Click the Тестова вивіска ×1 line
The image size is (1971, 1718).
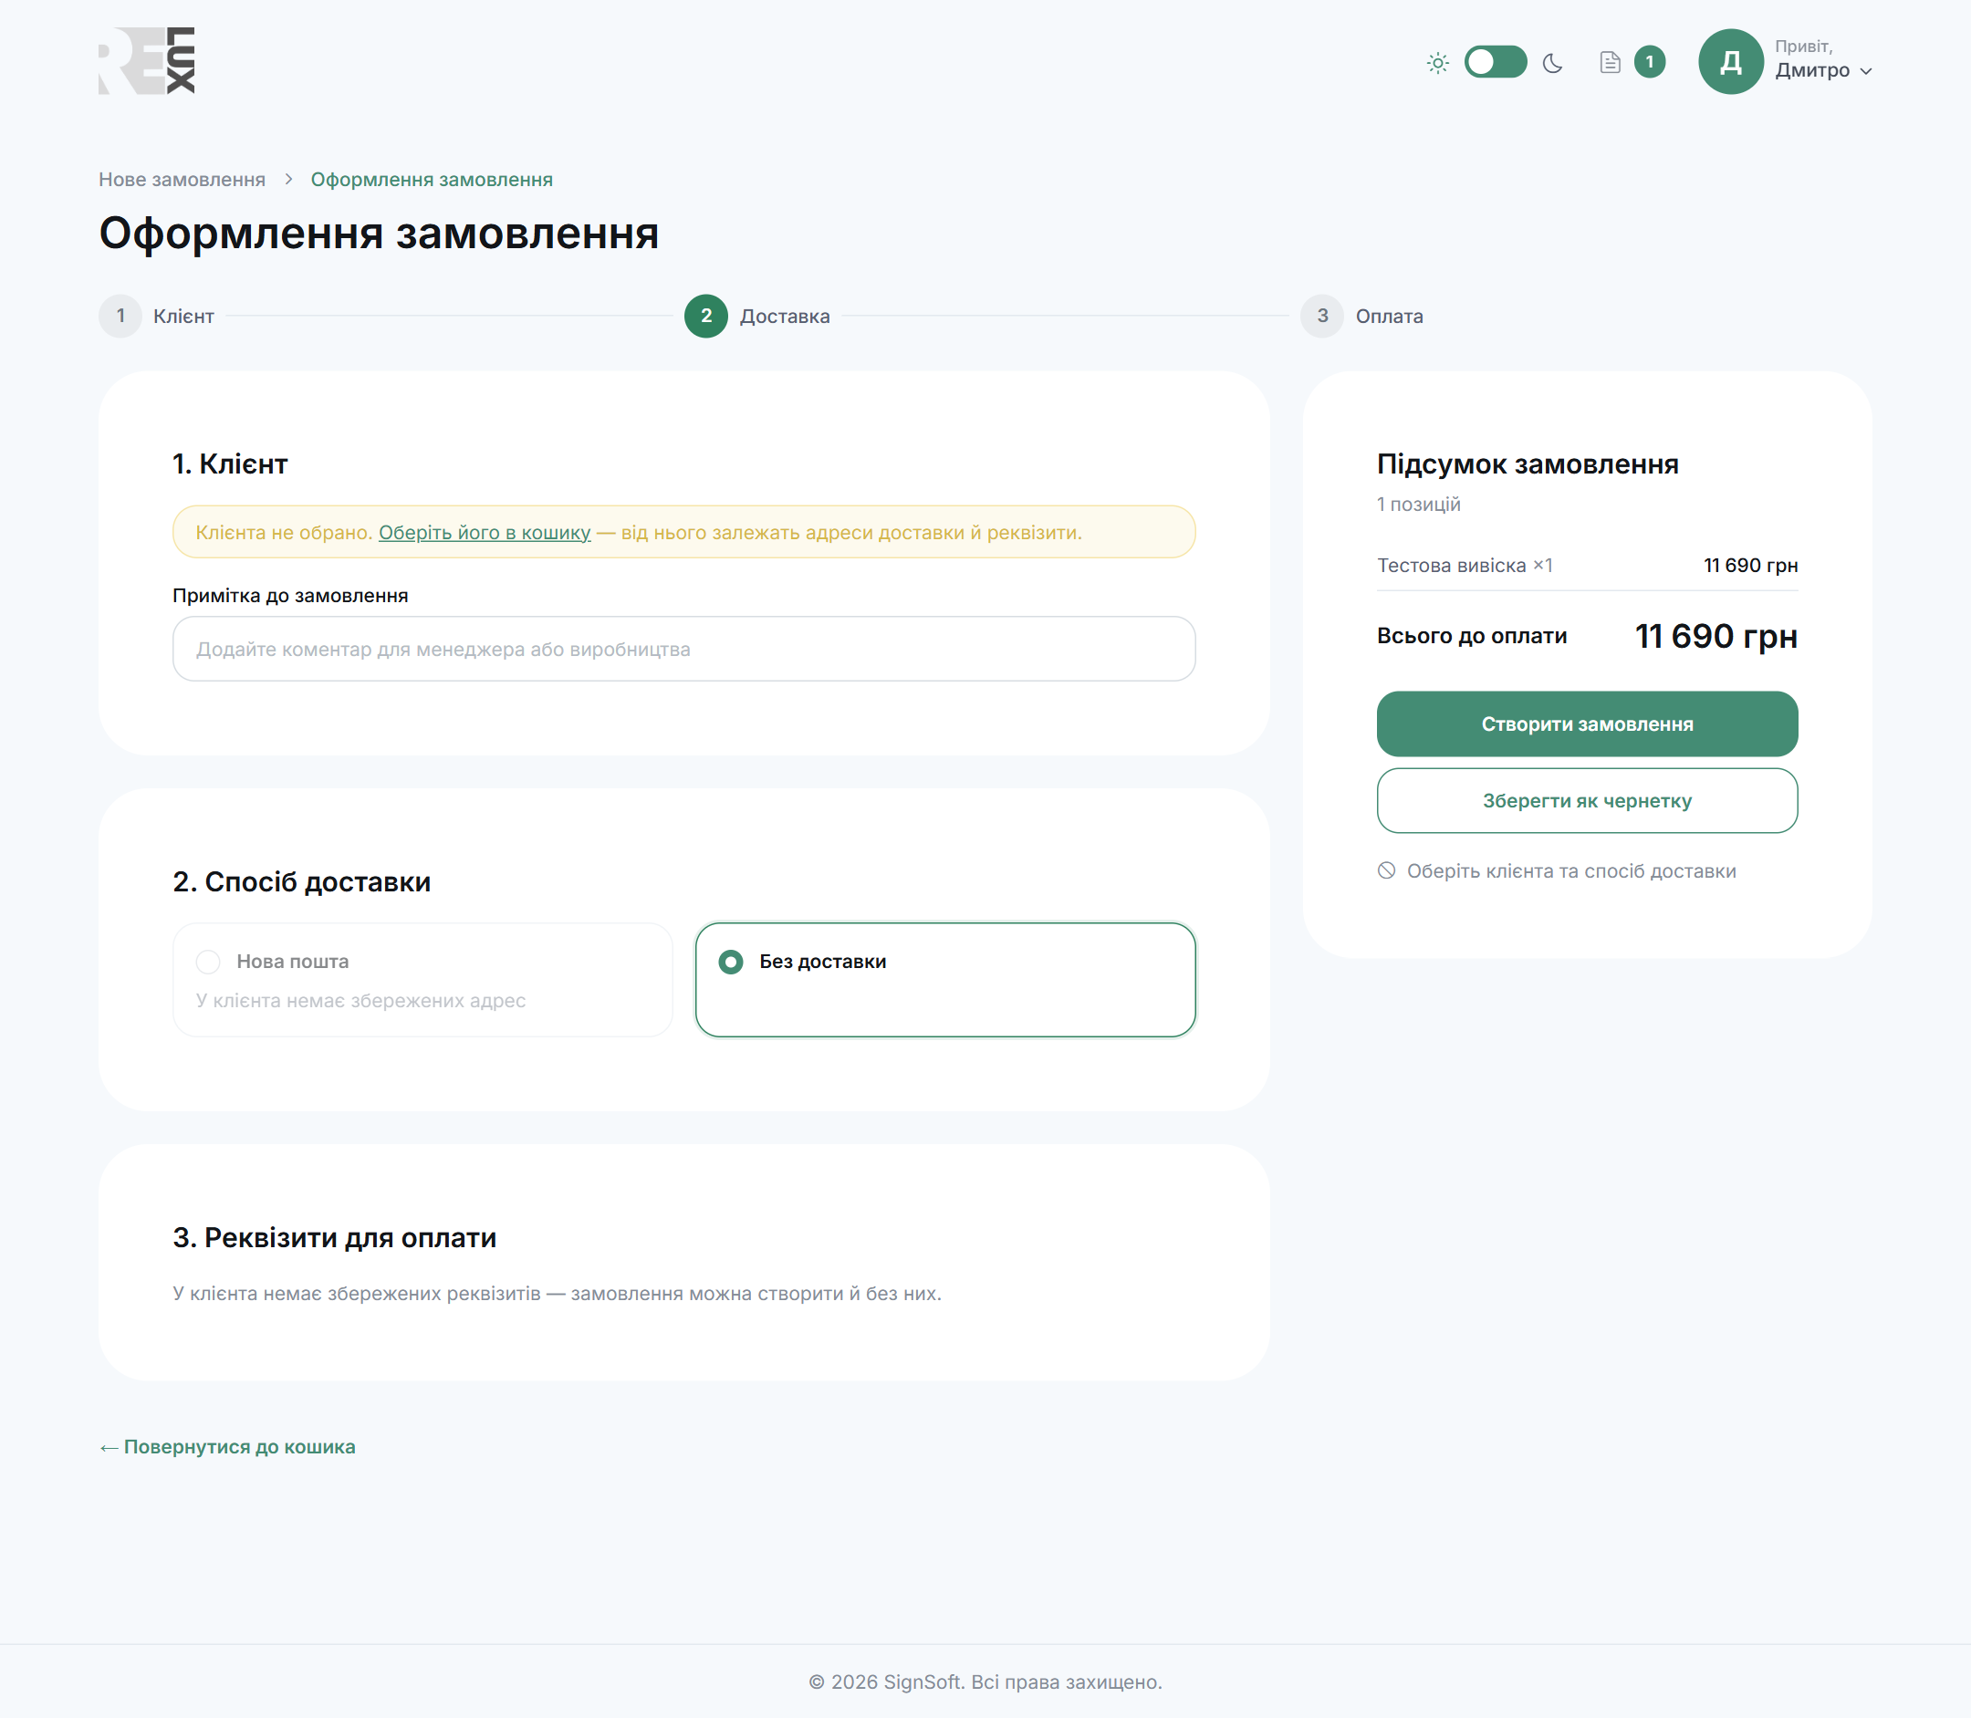[1587, 566]
